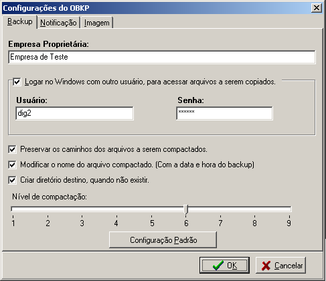
Task: Toggle Modificar o nome do arquivo compactado
Action: pyautogui.click(x=12, y=165)
